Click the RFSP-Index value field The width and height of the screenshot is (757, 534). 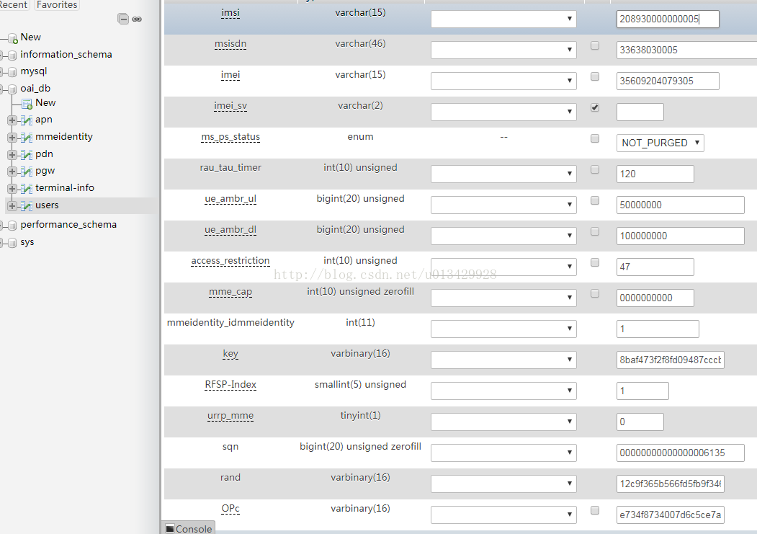642,391
